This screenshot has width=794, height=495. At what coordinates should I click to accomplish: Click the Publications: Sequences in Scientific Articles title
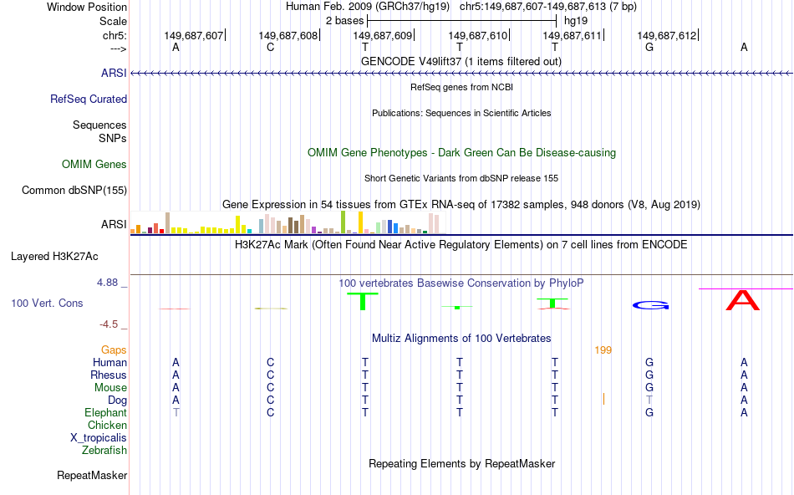tap(461, 113)
